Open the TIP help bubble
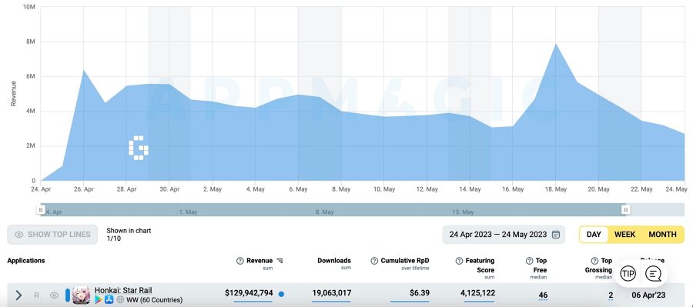Viewport: 693px width, 307px height. [x=628, y=274]
